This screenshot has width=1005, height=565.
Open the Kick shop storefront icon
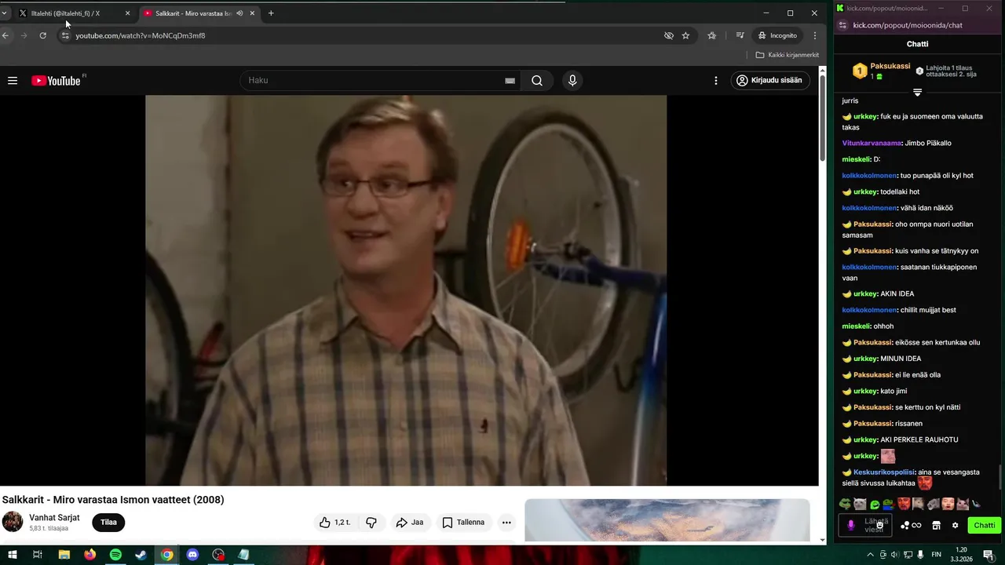click(x=936, y=526)
